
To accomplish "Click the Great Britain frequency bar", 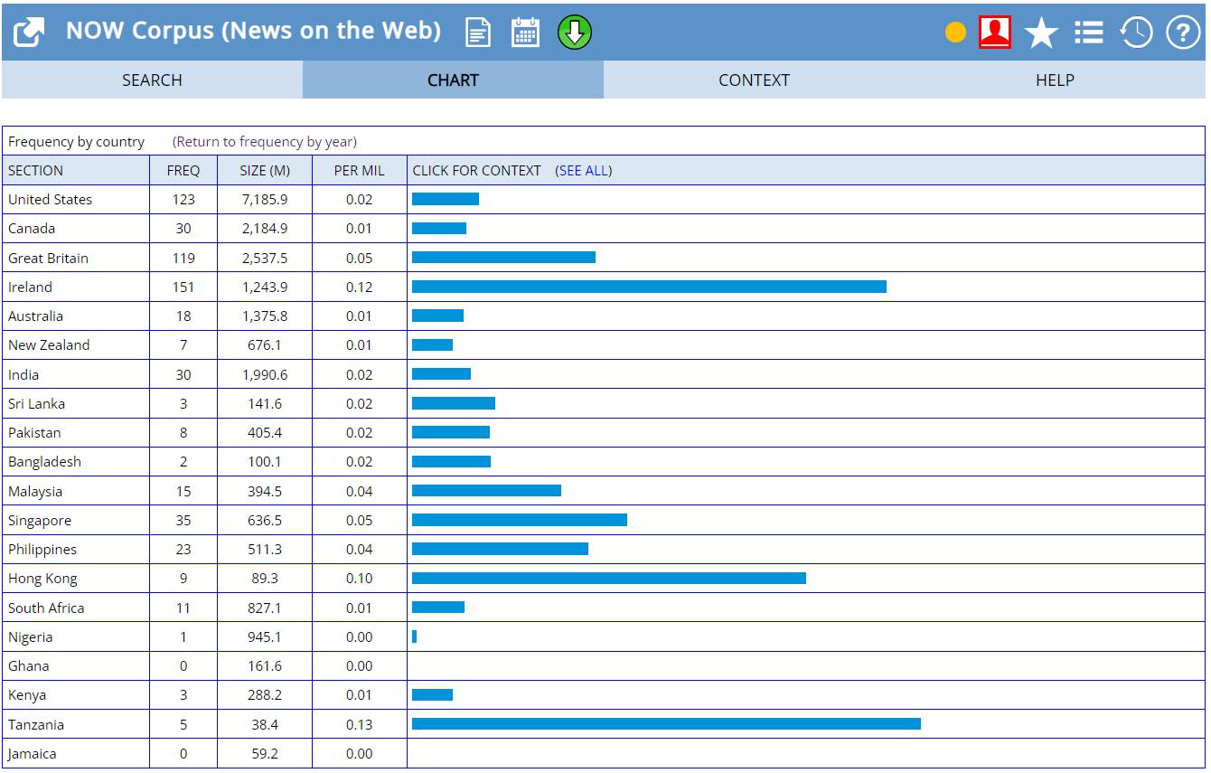I will tap(503, 258).
